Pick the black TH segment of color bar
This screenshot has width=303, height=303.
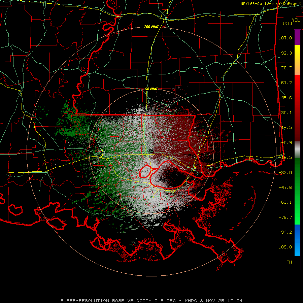[297, 262]
